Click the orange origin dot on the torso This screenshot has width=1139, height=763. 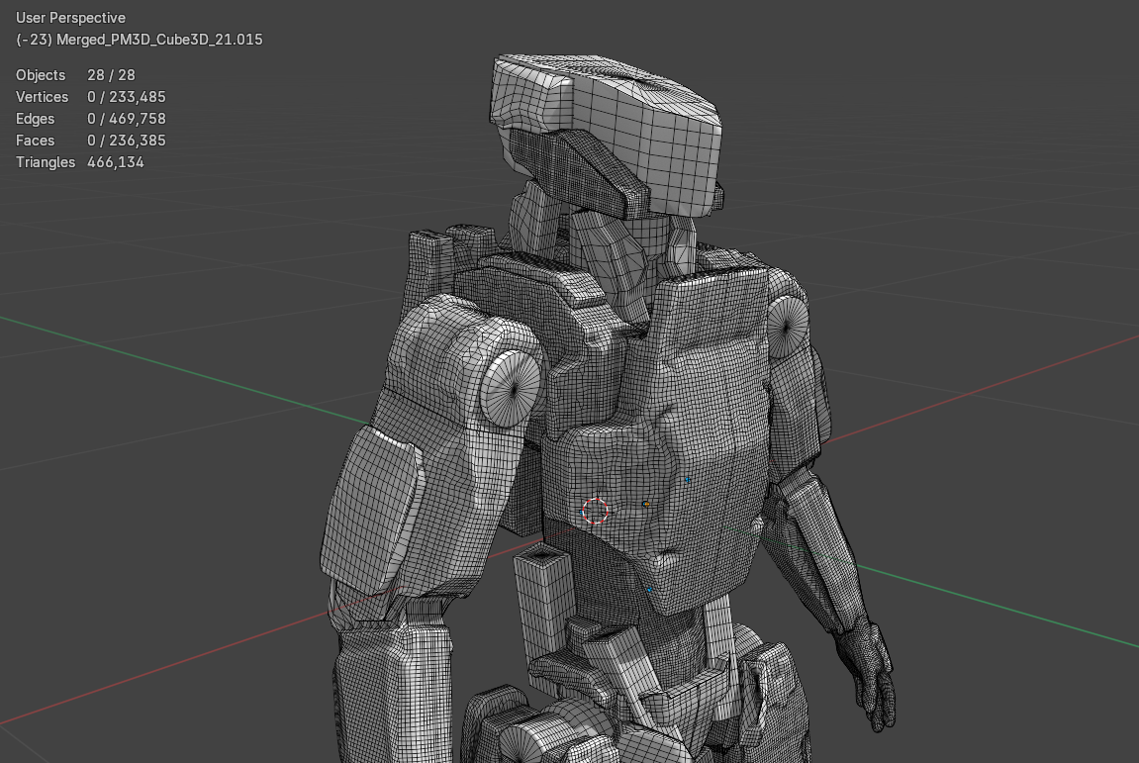pyautogui.click(x=646, y=503)
